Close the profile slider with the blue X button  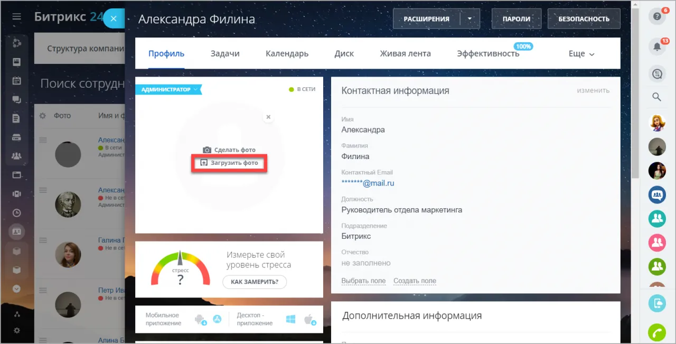114,19
